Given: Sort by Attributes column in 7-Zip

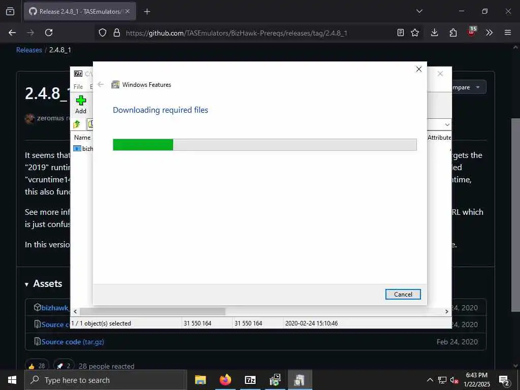Looking at the screenshot, I should tap(439, 137).
